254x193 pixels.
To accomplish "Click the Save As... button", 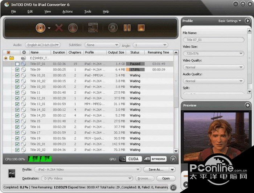I will tap(156, 169).
